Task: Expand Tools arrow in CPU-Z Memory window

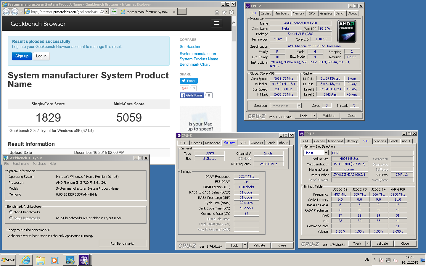Action: [x=245, y=245]
